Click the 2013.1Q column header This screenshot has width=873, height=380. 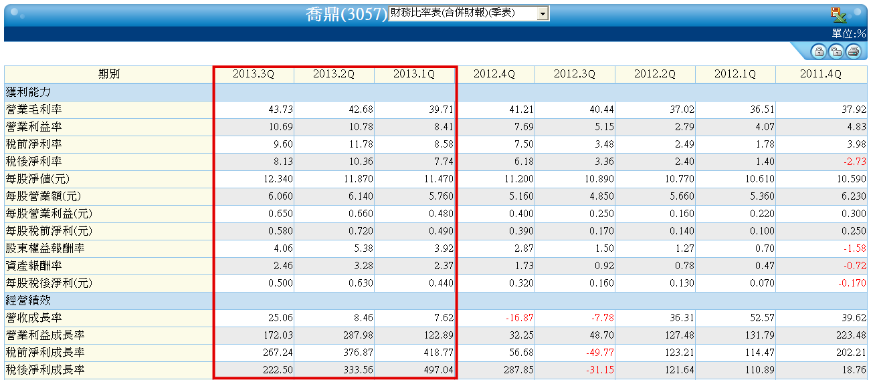click(x=414, y=74)
